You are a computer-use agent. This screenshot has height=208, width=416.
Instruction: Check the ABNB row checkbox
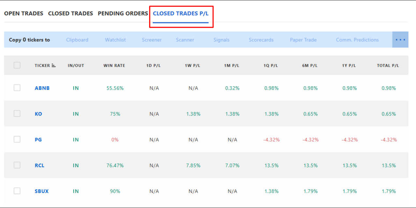click(x=17, y=88)
